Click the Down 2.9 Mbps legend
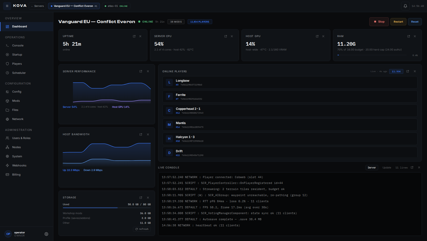The height and width of the screenshot is (241, 427). 93,170
